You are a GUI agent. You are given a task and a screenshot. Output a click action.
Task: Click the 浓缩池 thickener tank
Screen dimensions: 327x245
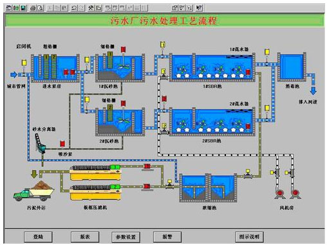point(208,188)
